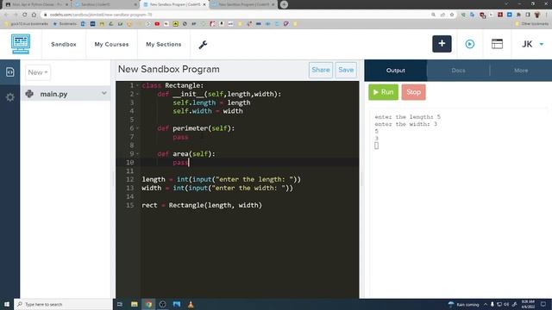Click the Stop button
Screen dimensions: 552x310
[414, 92]
